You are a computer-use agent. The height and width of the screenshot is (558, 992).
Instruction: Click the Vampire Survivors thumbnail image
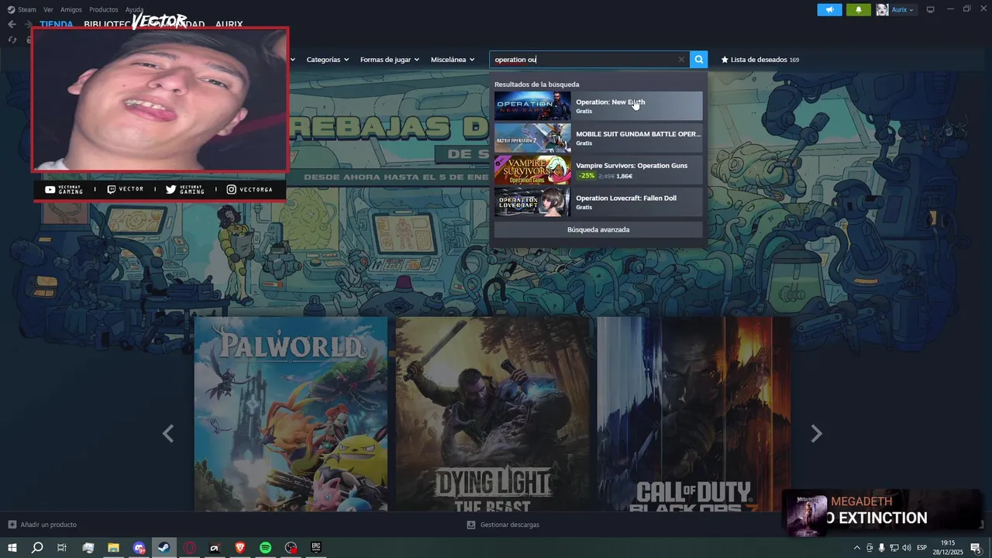[x=532, y=170]
